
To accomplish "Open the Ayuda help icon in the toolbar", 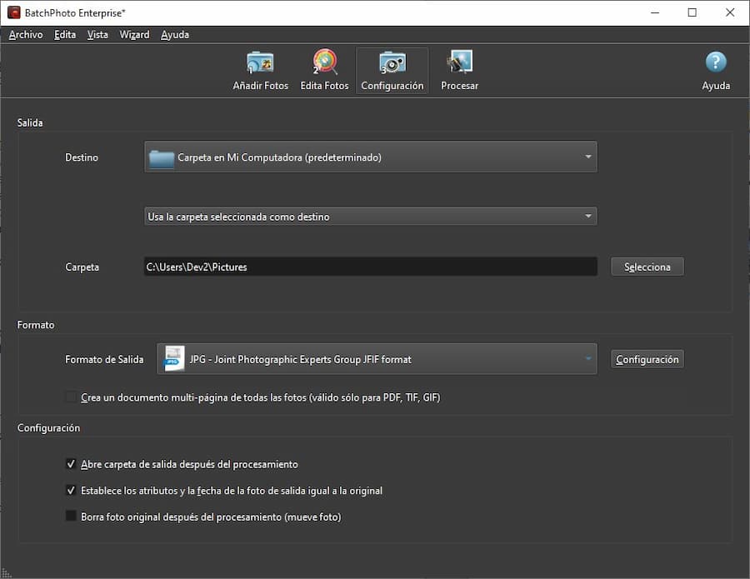I will coord(716,71).
